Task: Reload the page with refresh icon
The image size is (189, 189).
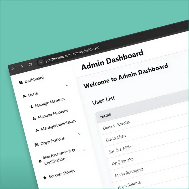Action: 30,65
